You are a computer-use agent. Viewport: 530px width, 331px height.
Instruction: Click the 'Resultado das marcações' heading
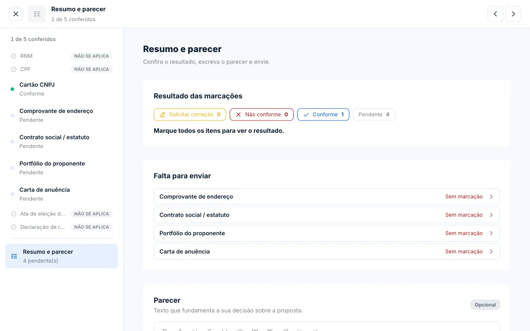pos(198,96)
